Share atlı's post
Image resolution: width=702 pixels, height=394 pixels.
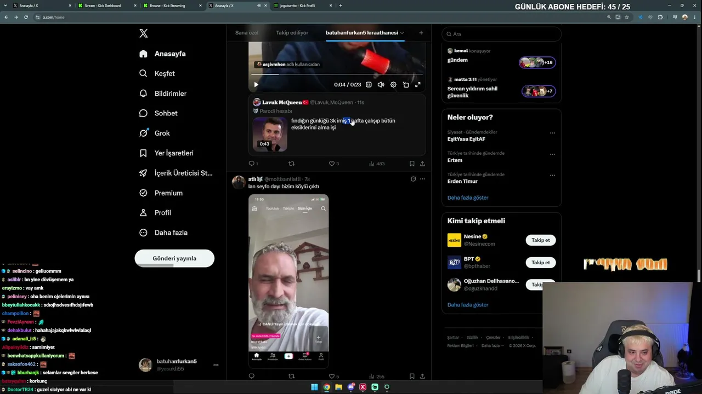click(422, 376)
